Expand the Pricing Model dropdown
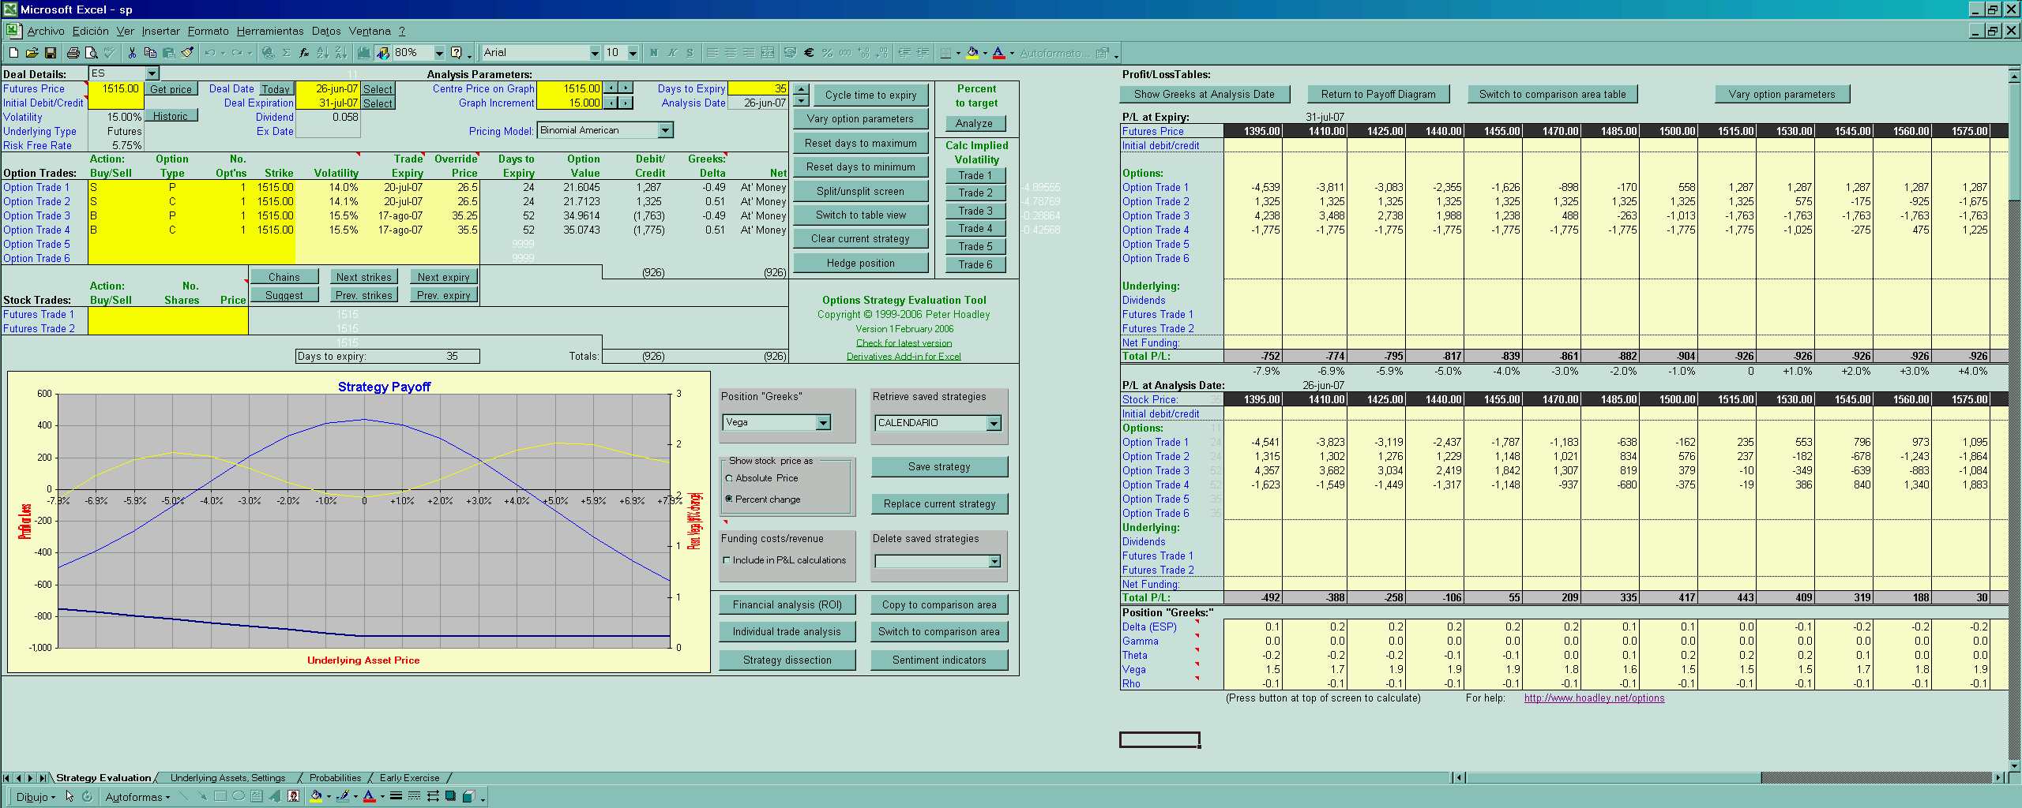Viewport: 2022px width, 808px height. [x=665, y=130]
